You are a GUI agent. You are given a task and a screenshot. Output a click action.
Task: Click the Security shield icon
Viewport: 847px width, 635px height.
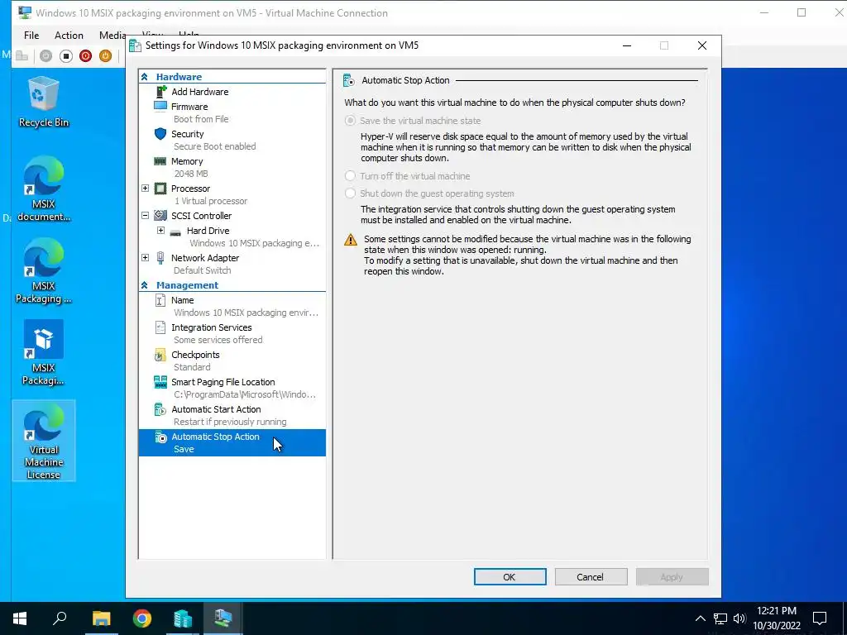click(x=160, y=134)
